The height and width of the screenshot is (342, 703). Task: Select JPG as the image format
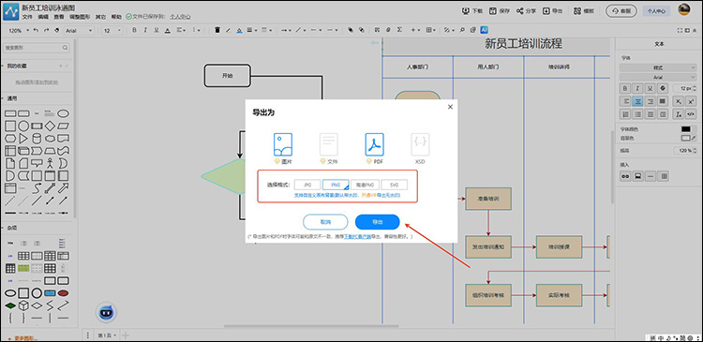(x=307, y=185)
